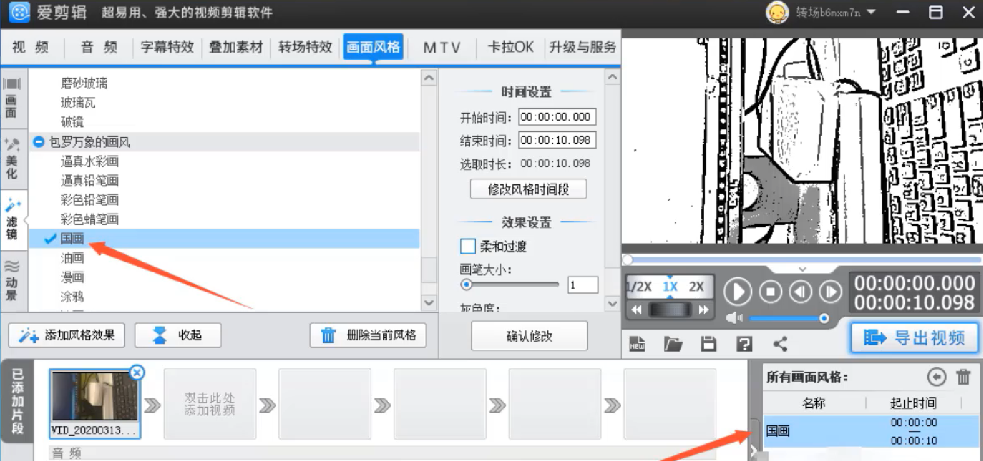Screen dimensions: 983x461
Task: Open the help question mark icon
Action: (x=744, y=344)
